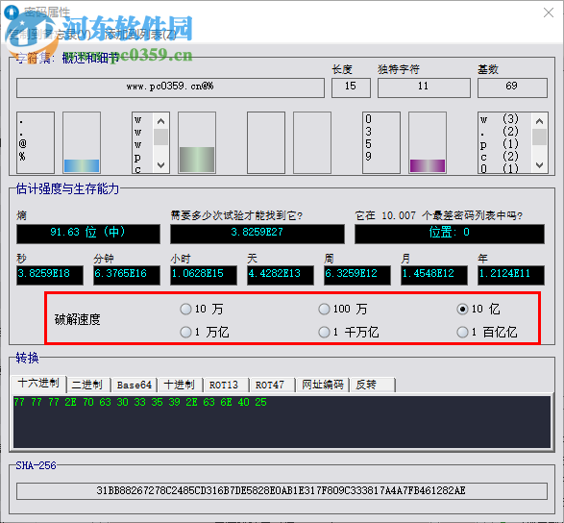
Task: Click the 周 value 6.3259E12
Action: [357, 275]
